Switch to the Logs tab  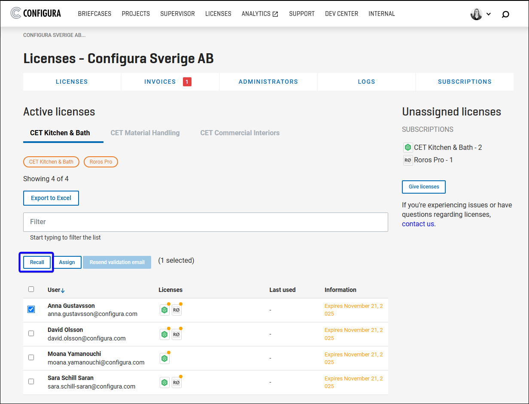pyautogui.click(x=366, y=82)
